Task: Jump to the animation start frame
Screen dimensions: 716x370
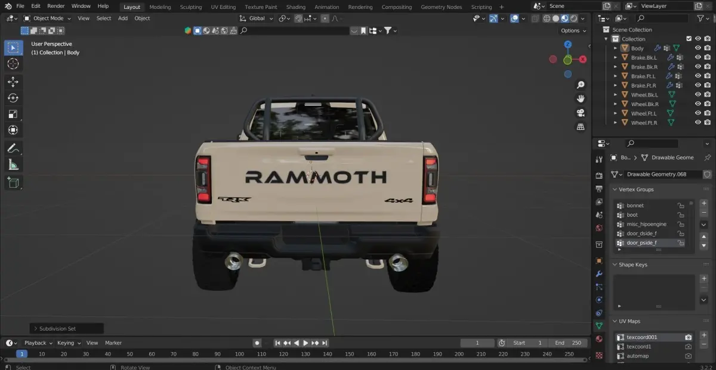Action: click(x=277, y=343)
